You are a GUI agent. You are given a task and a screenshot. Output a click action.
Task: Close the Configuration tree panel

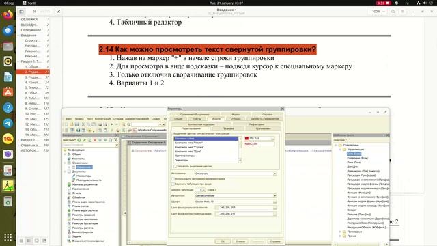tap(117, 135)
